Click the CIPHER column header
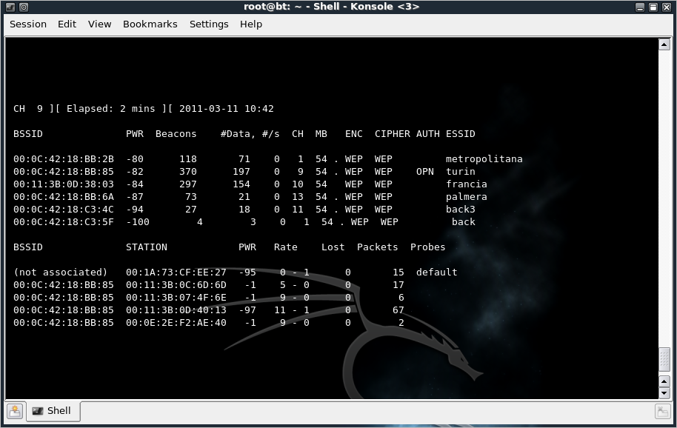Screen dimensions: 677x428 [x=393, y=134]
